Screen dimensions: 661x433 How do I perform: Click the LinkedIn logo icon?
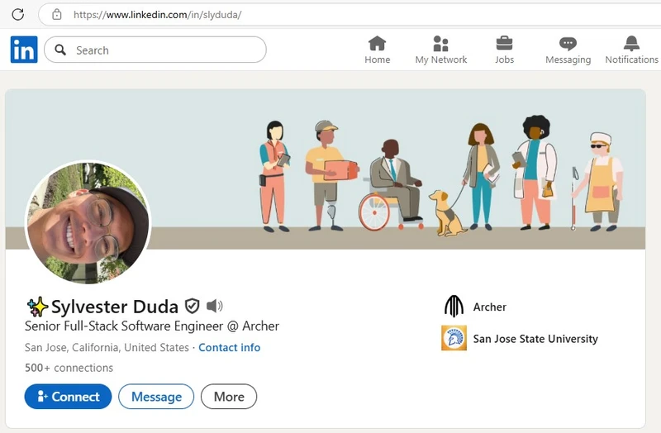24,50
